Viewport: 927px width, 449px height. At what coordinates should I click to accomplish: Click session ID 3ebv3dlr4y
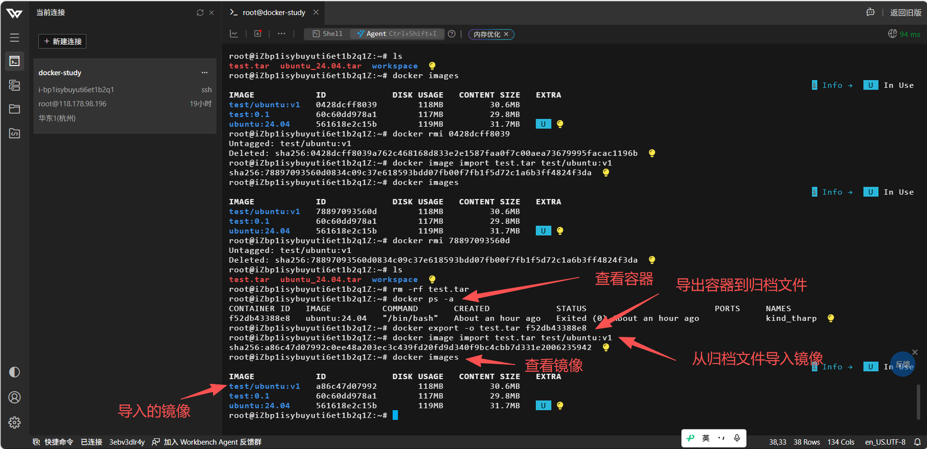point(127,442)
